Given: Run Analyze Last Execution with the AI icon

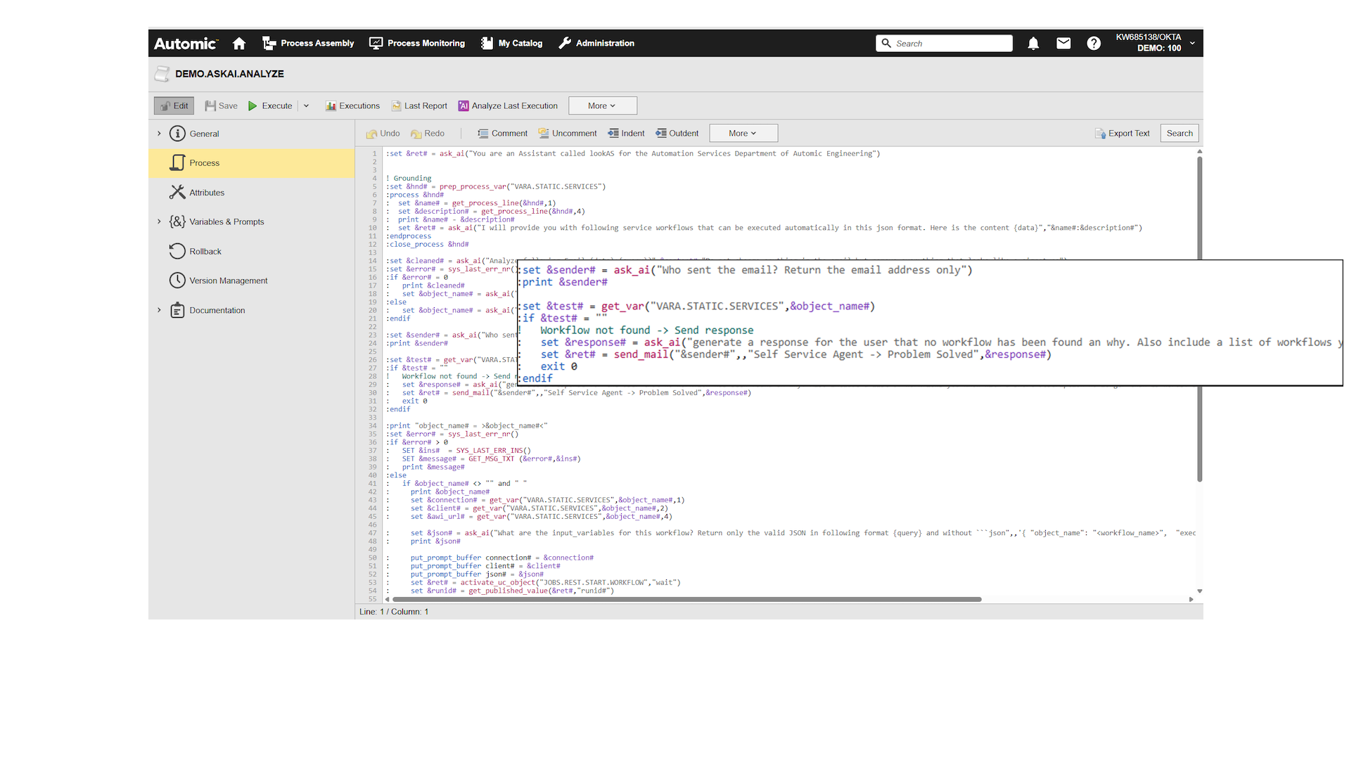Looking at the screenshot, I should (x=508, y=105).
